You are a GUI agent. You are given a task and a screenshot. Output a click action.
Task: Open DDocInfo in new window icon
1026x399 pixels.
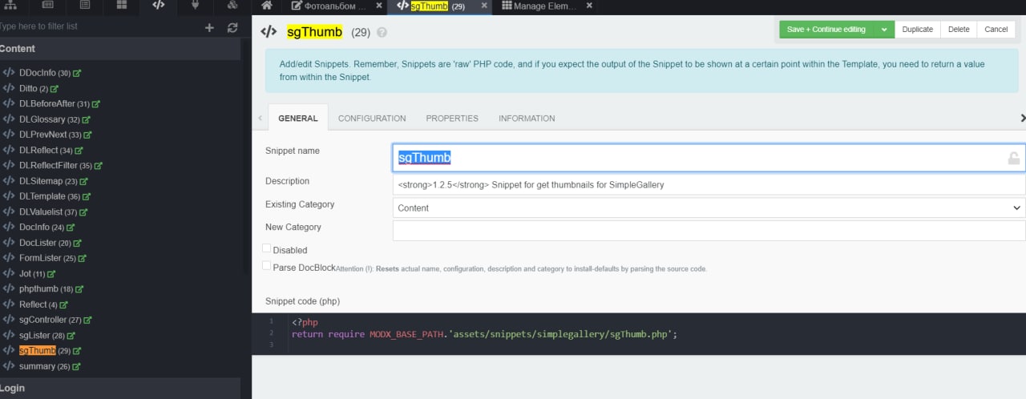(78, 73)
